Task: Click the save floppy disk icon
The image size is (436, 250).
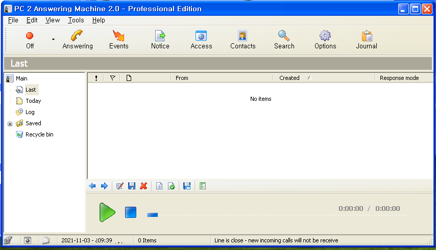Action: [x=132, y=186]
